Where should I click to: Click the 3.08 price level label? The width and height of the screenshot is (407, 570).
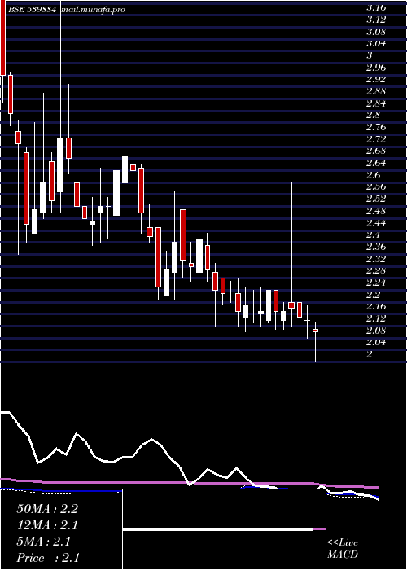(x=375, y=32)
